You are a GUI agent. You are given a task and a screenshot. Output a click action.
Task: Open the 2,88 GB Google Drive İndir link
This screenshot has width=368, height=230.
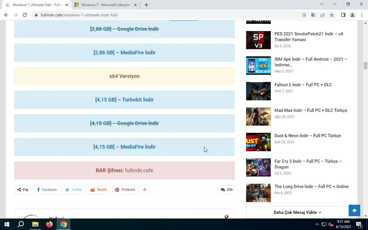[x=124, y=29]
